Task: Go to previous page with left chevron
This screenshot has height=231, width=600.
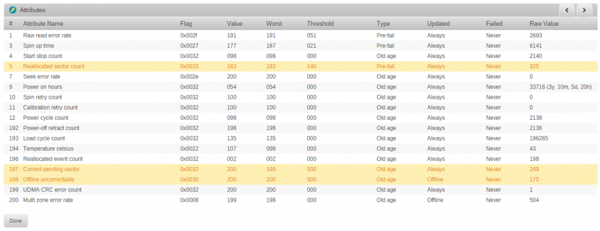Action: coord(567,10)
